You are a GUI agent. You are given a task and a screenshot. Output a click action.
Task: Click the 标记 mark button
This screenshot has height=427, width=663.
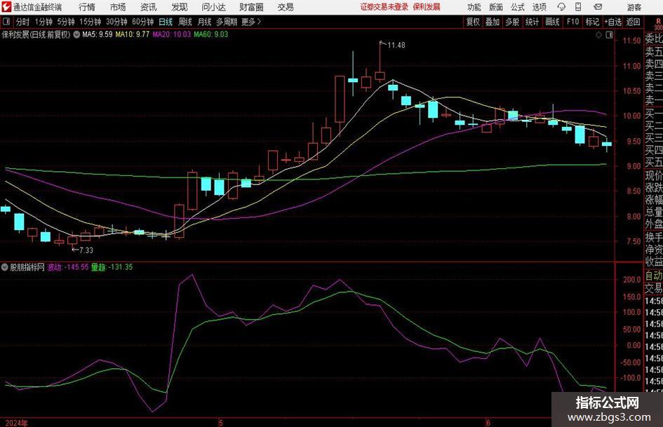(592, 22)
